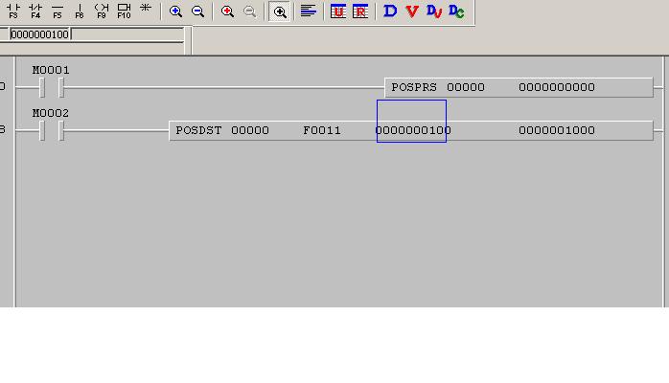Click the red U toolbar icon
This screenshot has height=383, width=669.
pos(338,11)
